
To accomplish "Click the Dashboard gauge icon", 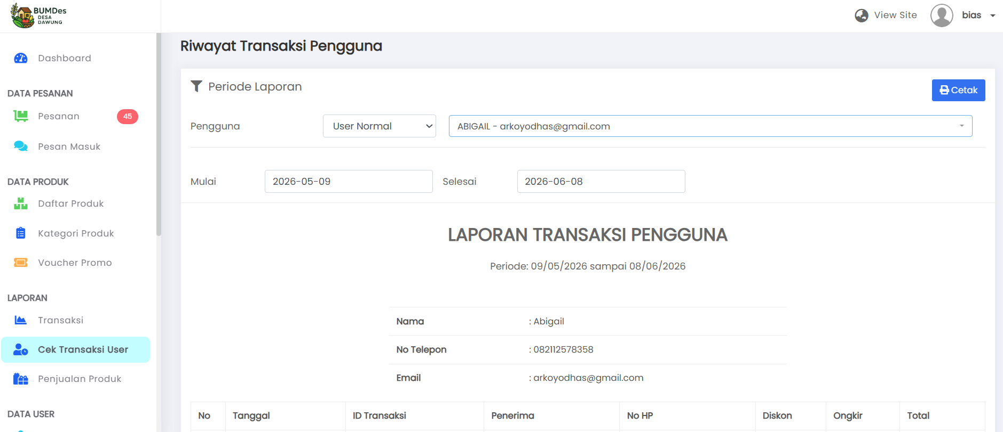I will coord(21,58).
